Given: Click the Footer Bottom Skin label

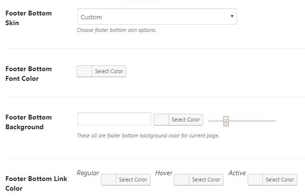Looking at the screenshot, I should pyautogui.click(x=28, y=18).
